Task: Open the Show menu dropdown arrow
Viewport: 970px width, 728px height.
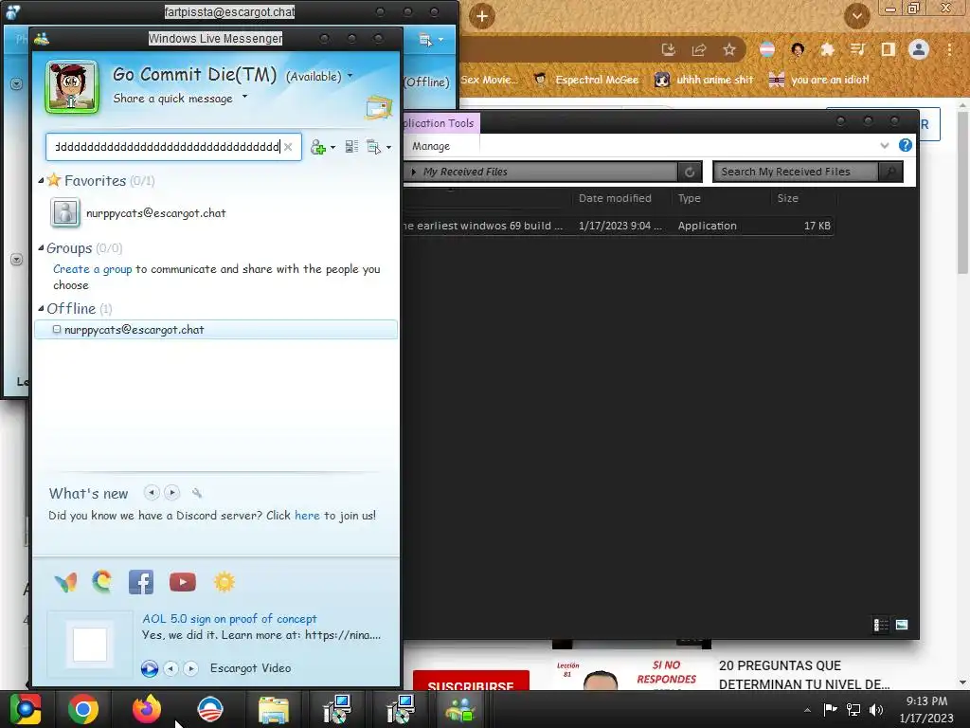Action: (388, 147)
